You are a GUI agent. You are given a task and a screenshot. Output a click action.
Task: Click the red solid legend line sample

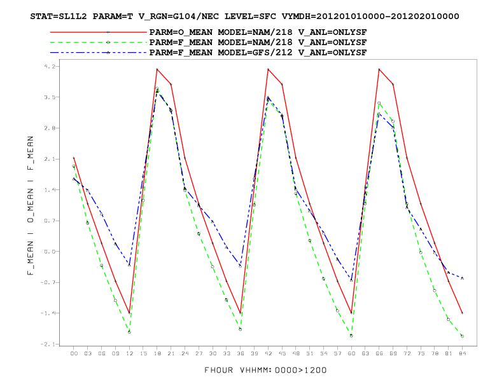point(99,32)
